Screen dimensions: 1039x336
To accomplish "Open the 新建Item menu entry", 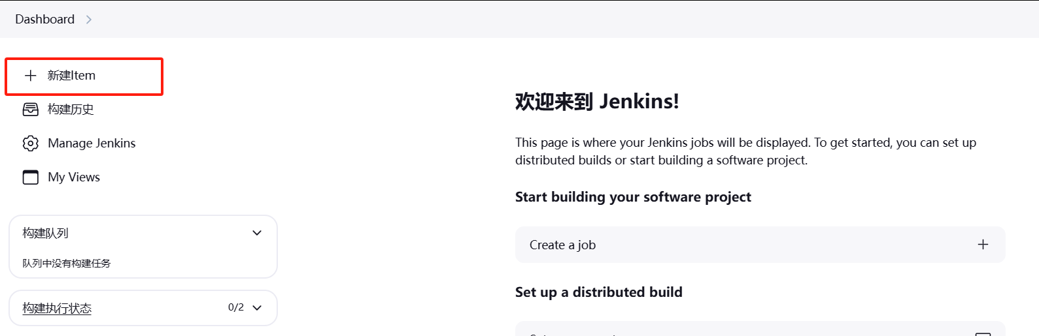I will [x=84, y=76].
